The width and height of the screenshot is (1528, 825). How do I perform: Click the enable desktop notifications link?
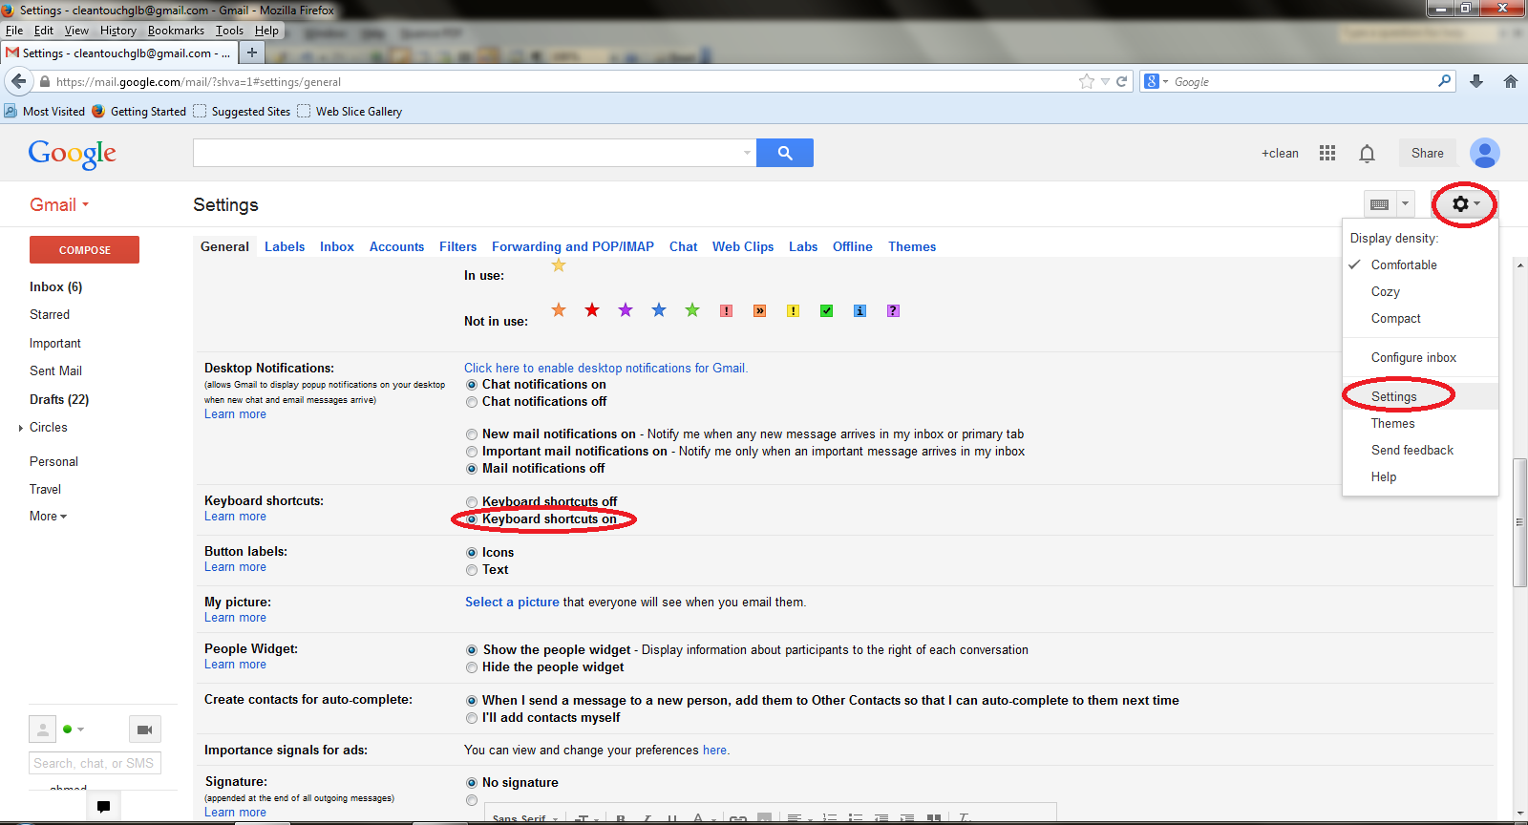point(605,369)
